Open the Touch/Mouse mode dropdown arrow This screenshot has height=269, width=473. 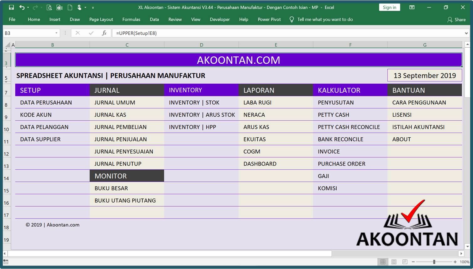tap(85, 7)
